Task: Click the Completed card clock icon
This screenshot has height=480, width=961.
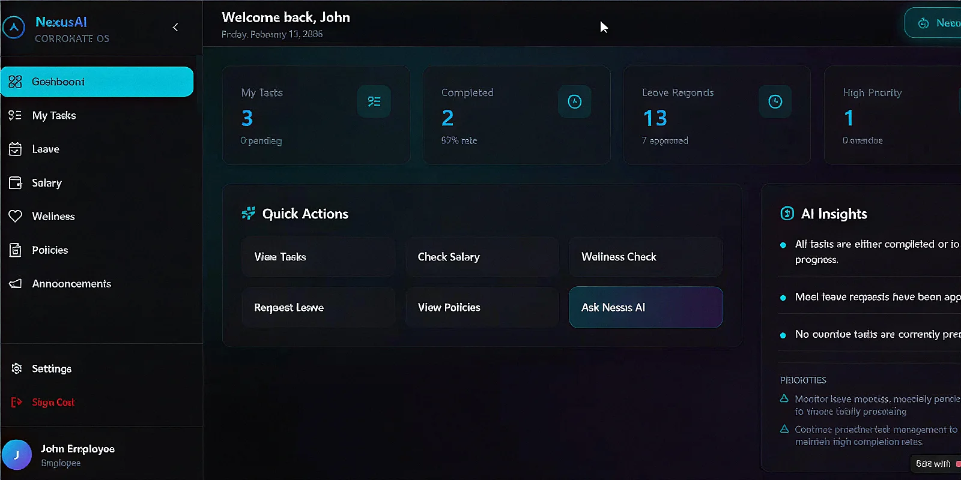Action: point(574,101)
